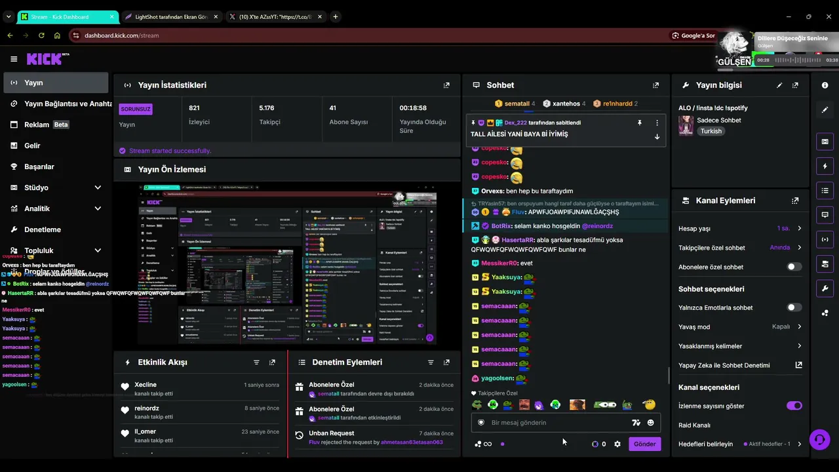Toggle the channel actions widget in the right toolbar
Image resolution: width=839 pixels, height=472 pixels.
pos(825,264)
